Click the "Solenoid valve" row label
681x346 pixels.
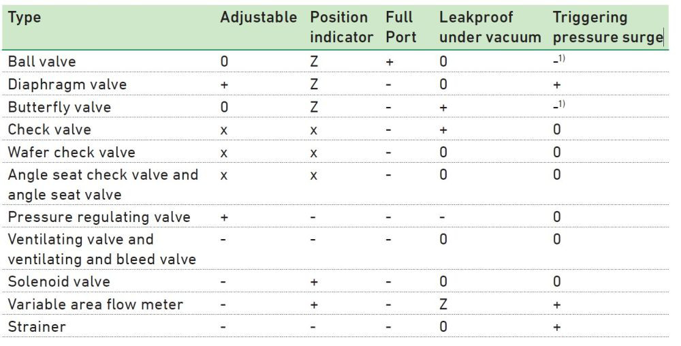[x=59, y=281]
